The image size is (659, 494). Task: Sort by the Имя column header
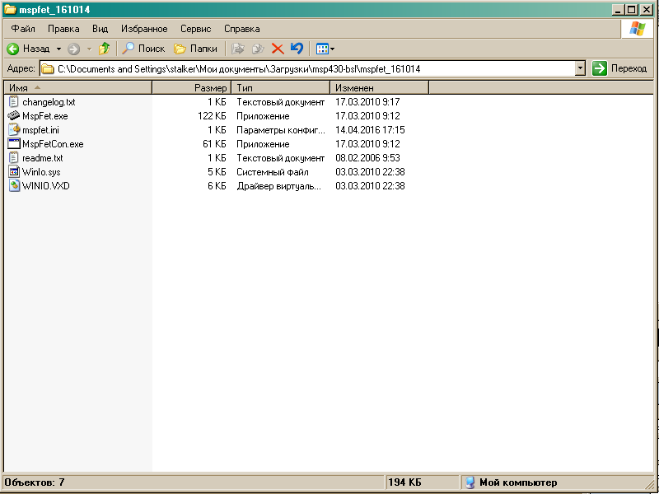77,88
